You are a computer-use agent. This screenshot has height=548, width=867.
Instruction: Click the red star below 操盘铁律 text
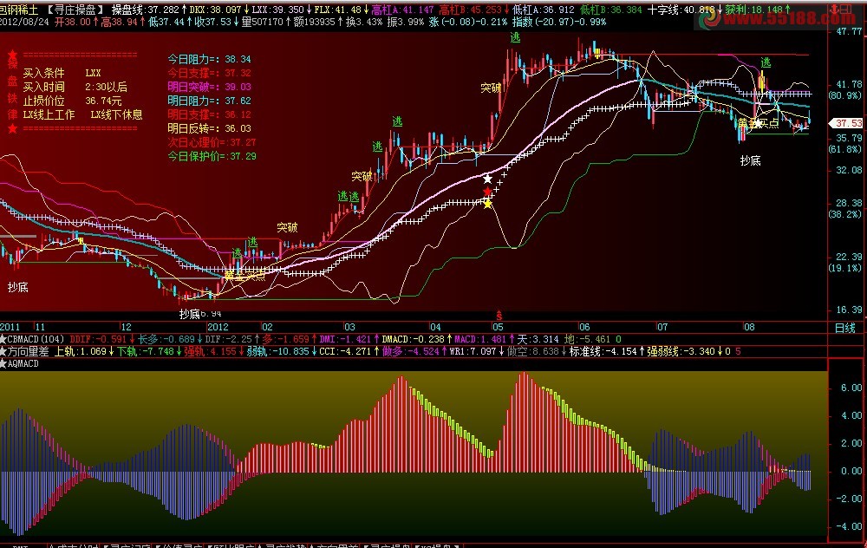pyautogui.click(x=12, y=128)
